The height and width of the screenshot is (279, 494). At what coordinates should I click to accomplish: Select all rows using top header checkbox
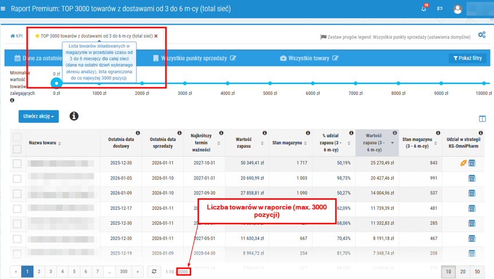coord(17,137)
